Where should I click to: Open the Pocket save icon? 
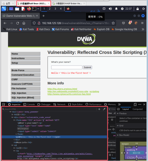coord(123,23)
